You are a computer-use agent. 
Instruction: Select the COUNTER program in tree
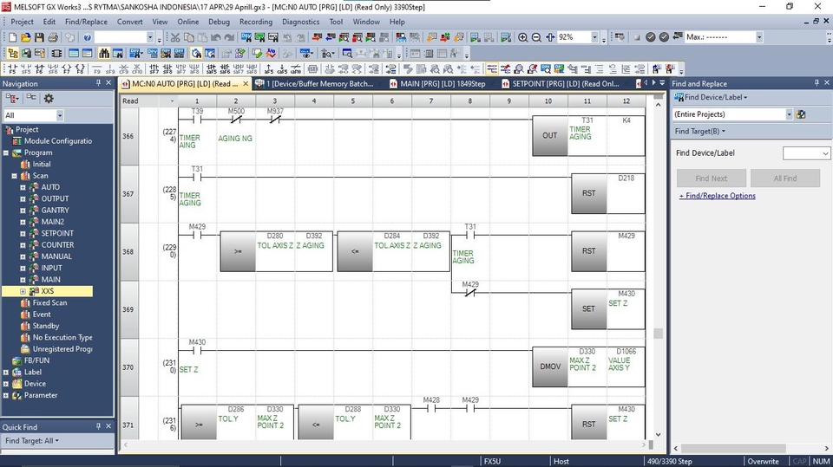57,245
